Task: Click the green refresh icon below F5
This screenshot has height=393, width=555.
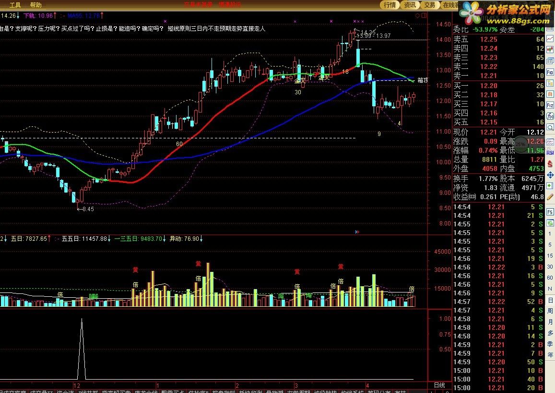Action: 550,223
